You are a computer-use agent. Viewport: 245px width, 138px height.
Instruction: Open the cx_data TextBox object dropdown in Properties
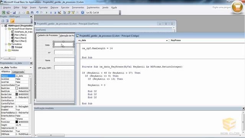click(31, 67)
